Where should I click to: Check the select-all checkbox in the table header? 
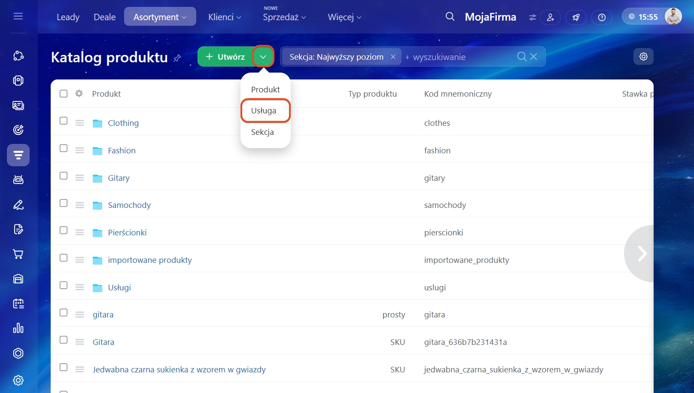click(x=64, y=94)
